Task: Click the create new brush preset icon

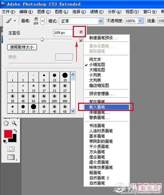Action: 81,40
